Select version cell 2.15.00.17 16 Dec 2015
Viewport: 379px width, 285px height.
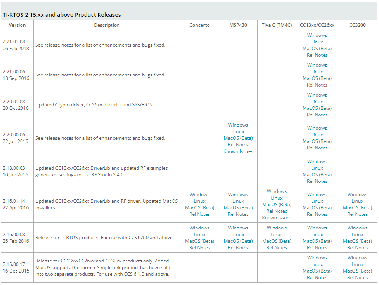tap(17, 268)
